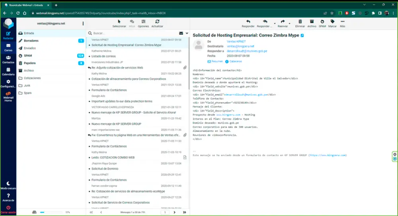This screenshot has width=398, height=216.
Task: Go to first page of messages
Action: [x=91, y=212]
